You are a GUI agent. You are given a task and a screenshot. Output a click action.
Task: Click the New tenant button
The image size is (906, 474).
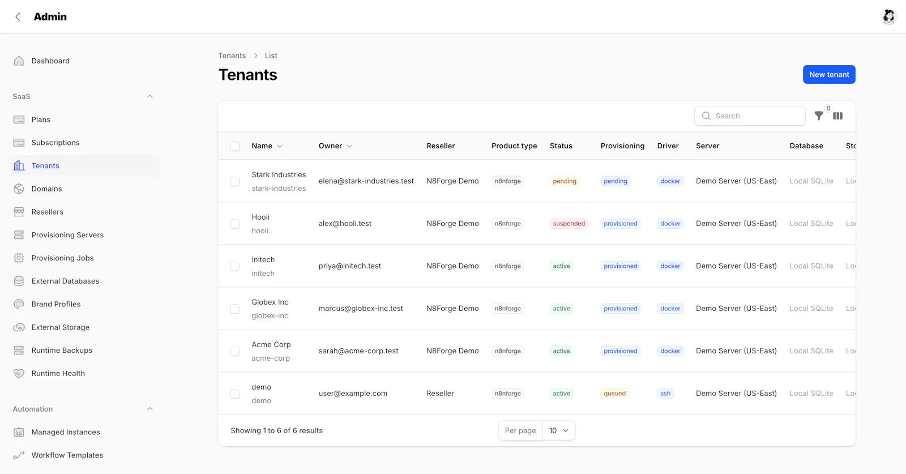(829, 75)
